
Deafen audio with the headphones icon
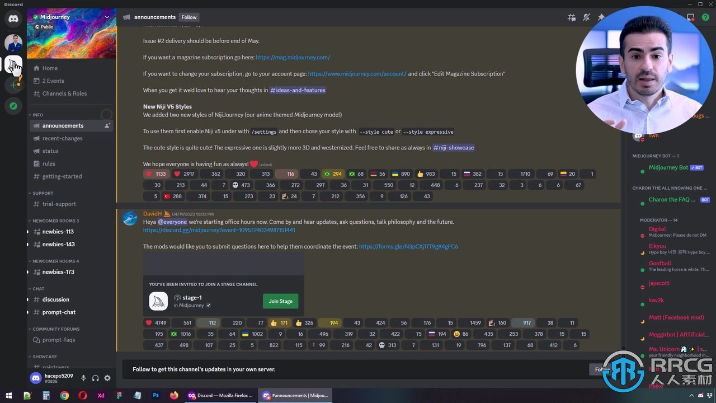click(95, 378)
